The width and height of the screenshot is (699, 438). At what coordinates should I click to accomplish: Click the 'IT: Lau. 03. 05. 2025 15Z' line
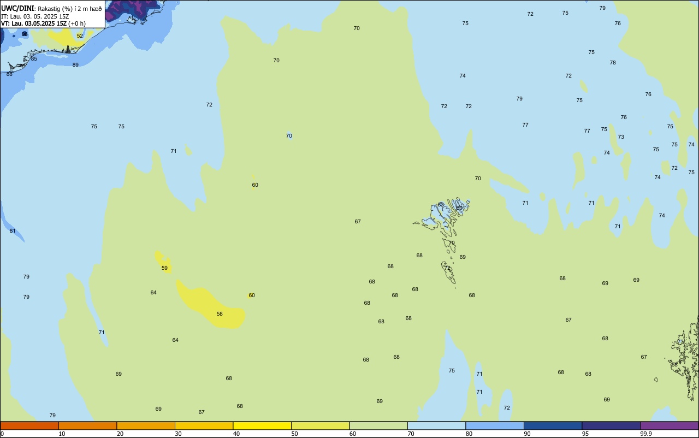tap(35, 16)
